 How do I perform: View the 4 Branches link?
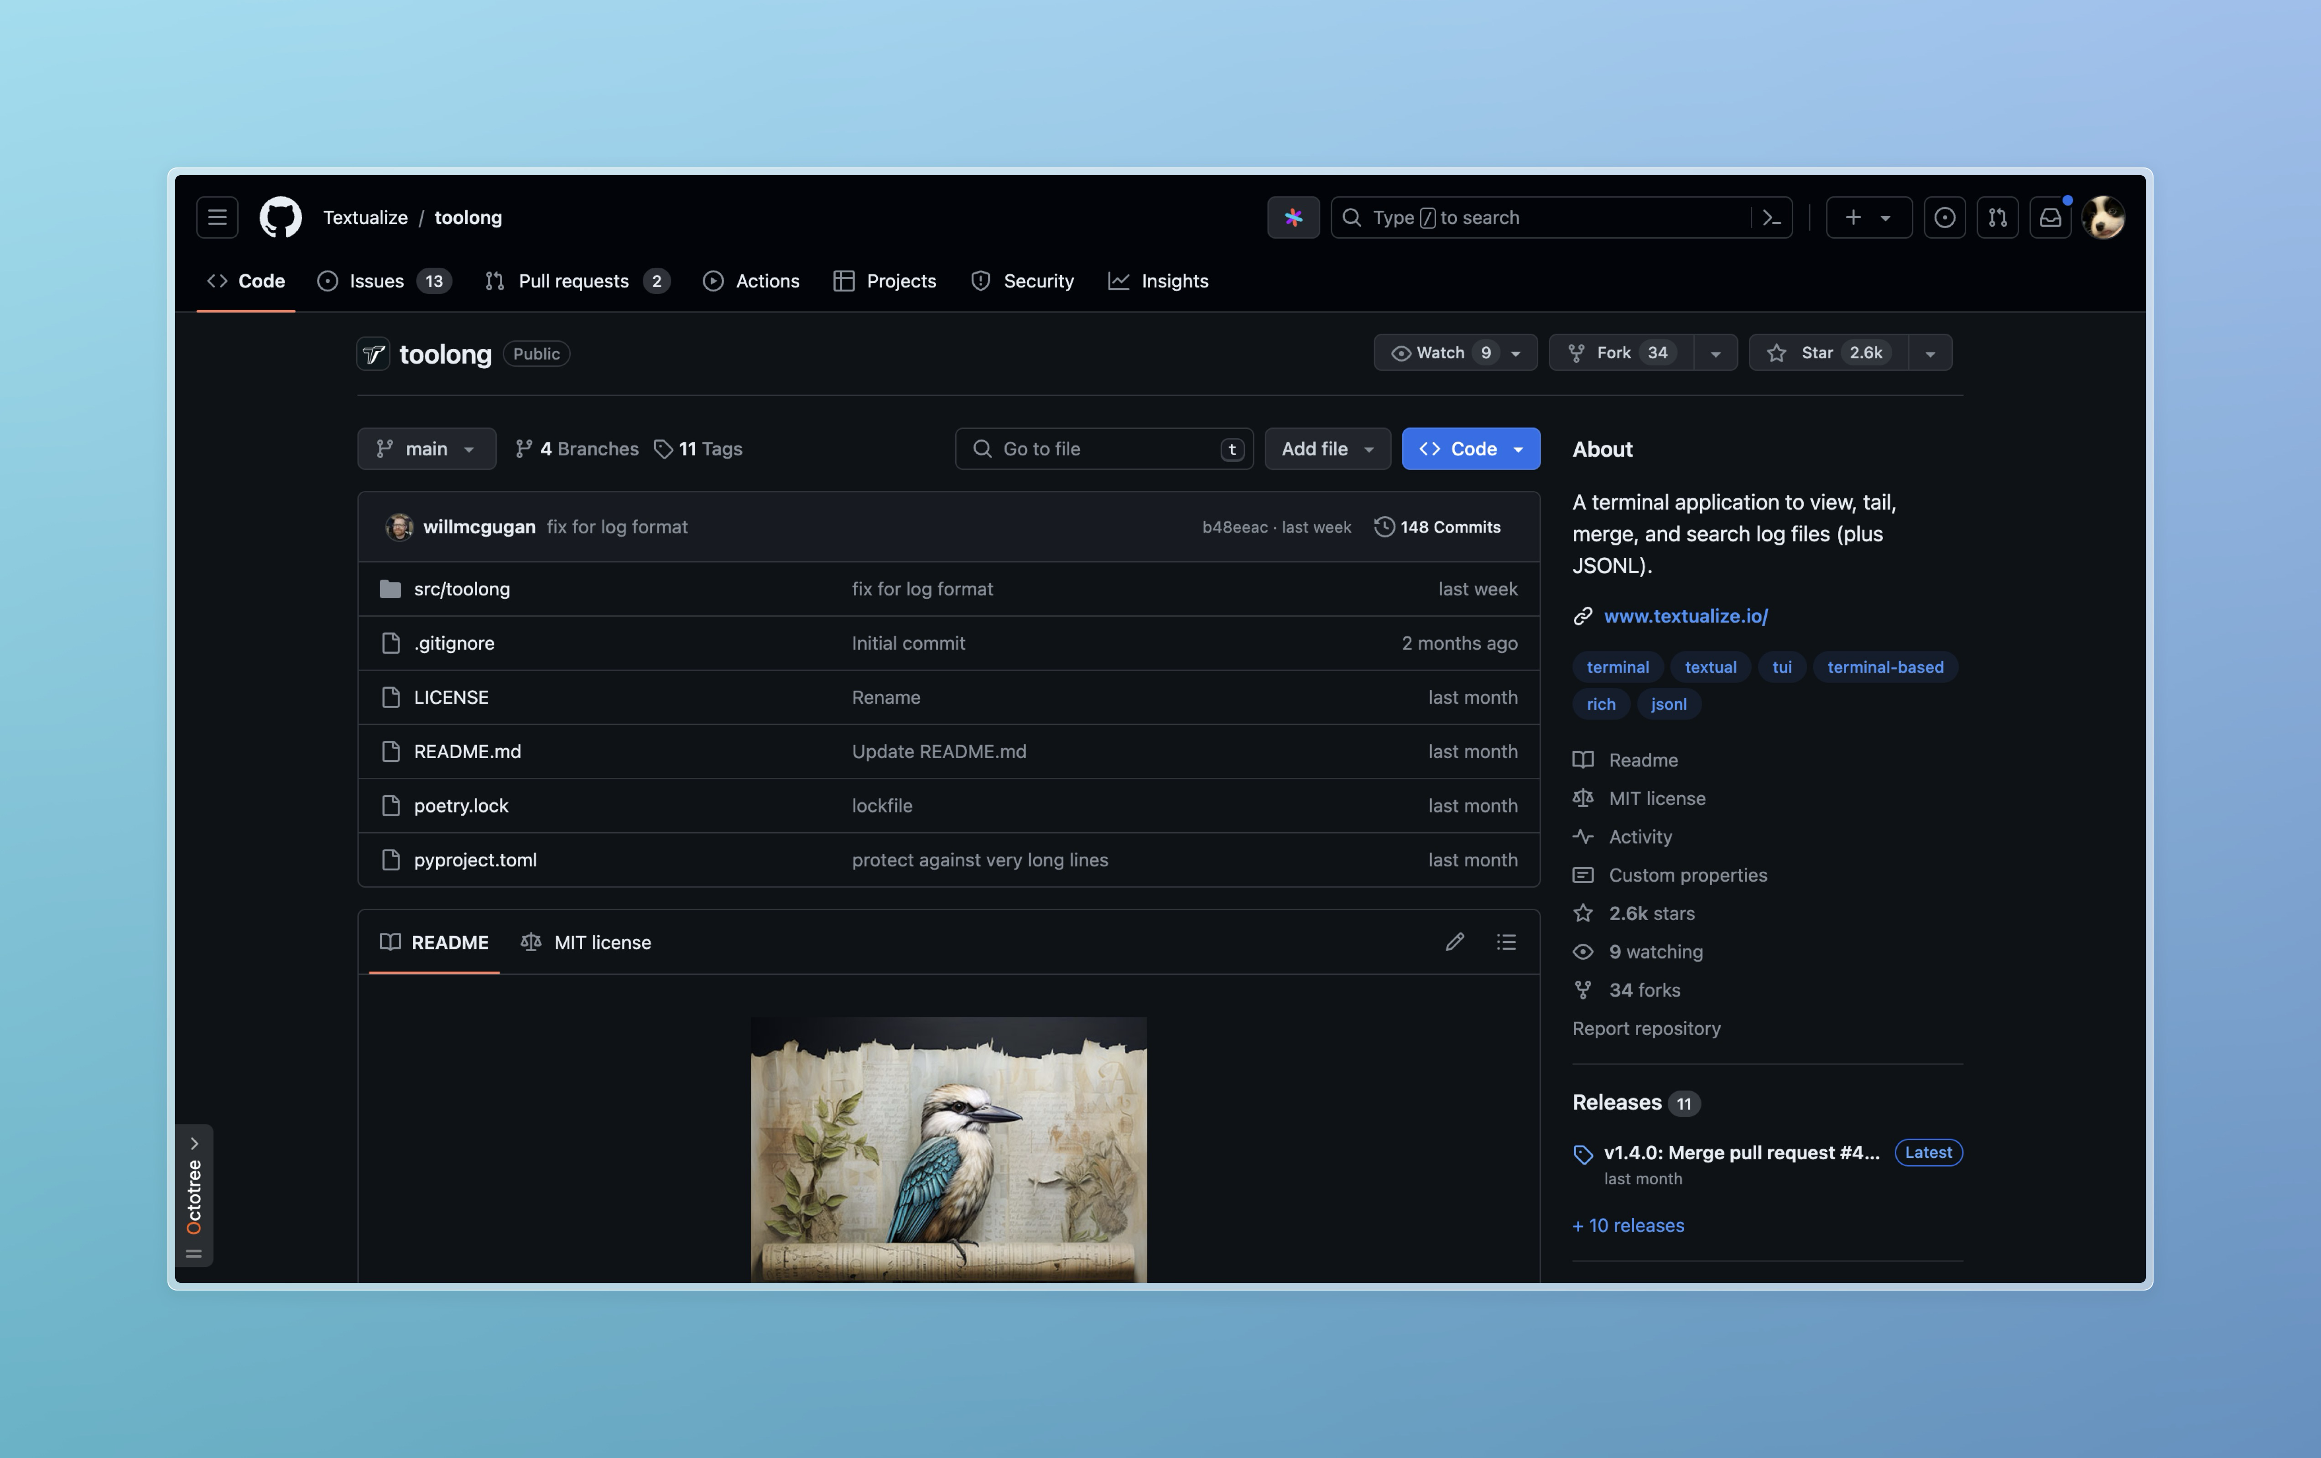[x=578, y=449]
